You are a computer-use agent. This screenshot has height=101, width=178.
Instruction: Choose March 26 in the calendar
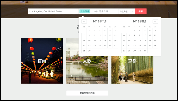click(x=155, y=45)
